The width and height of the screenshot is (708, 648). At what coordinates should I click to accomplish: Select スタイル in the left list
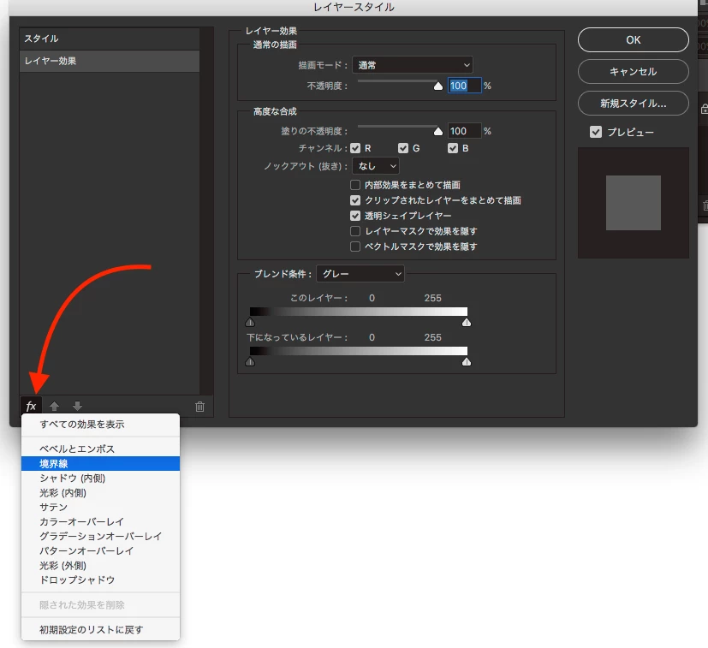pos(110,39)
